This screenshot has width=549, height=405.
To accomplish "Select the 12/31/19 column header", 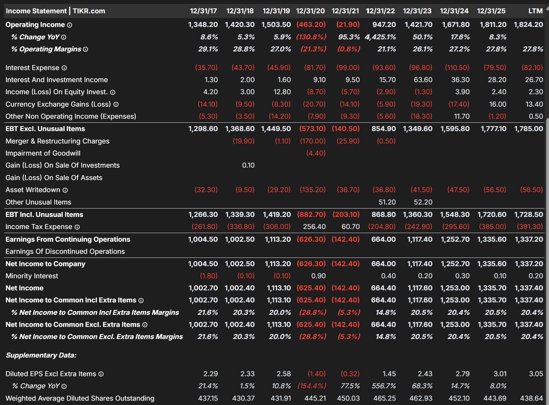I will [x=277, y=11].
